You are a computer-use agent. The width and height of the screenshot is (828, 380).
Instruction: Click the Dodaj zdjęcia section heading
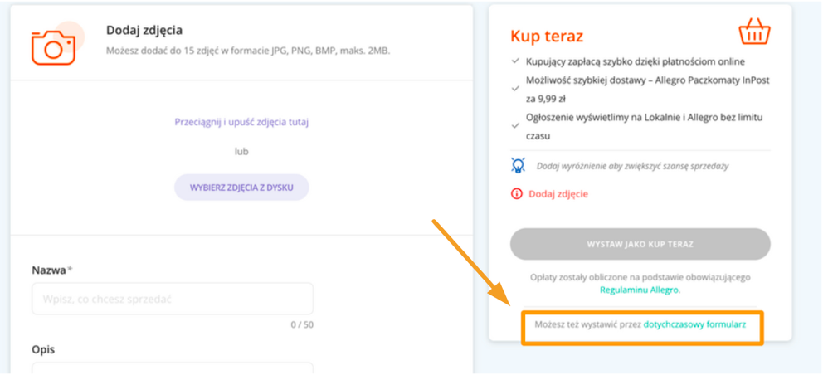(x=144, y=31)
